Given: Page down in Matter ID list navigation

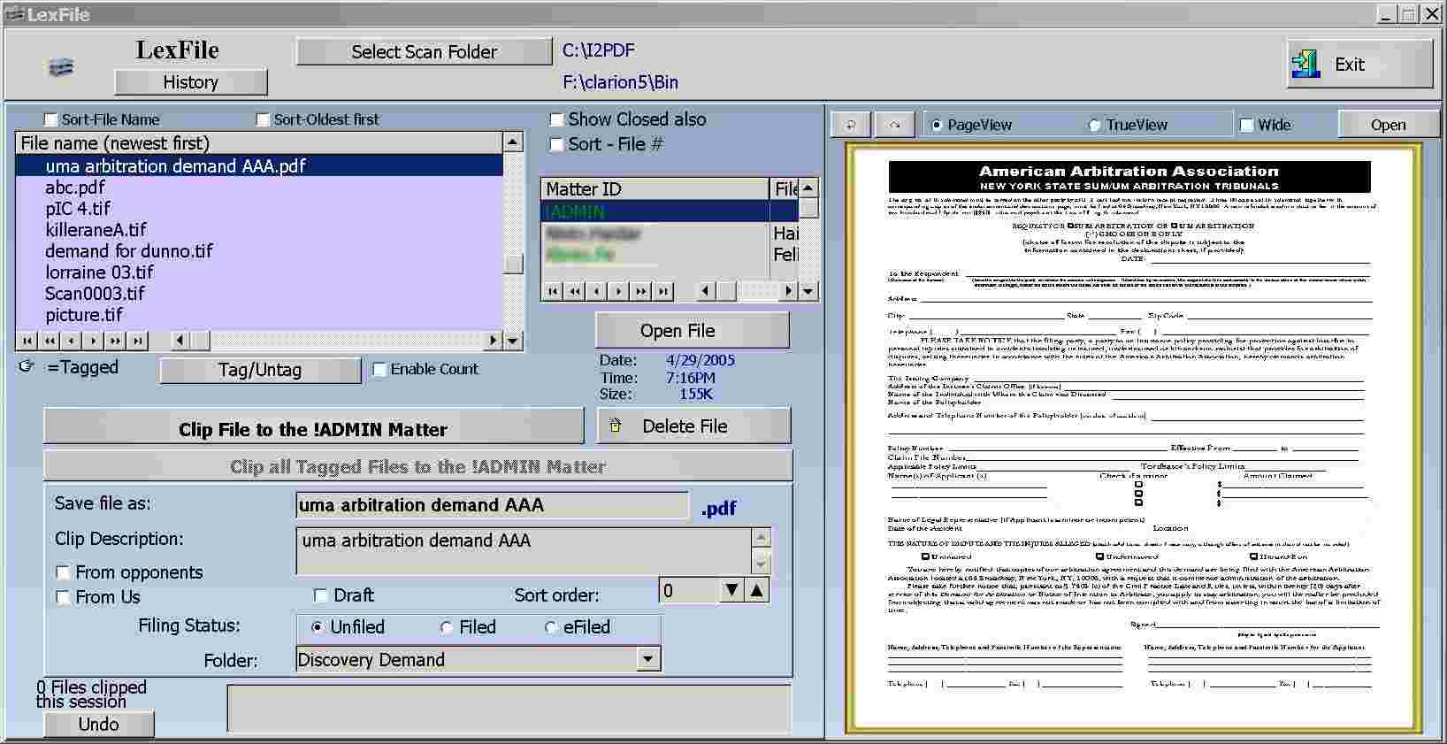Looking at the screenshot, I should (641, 291).
